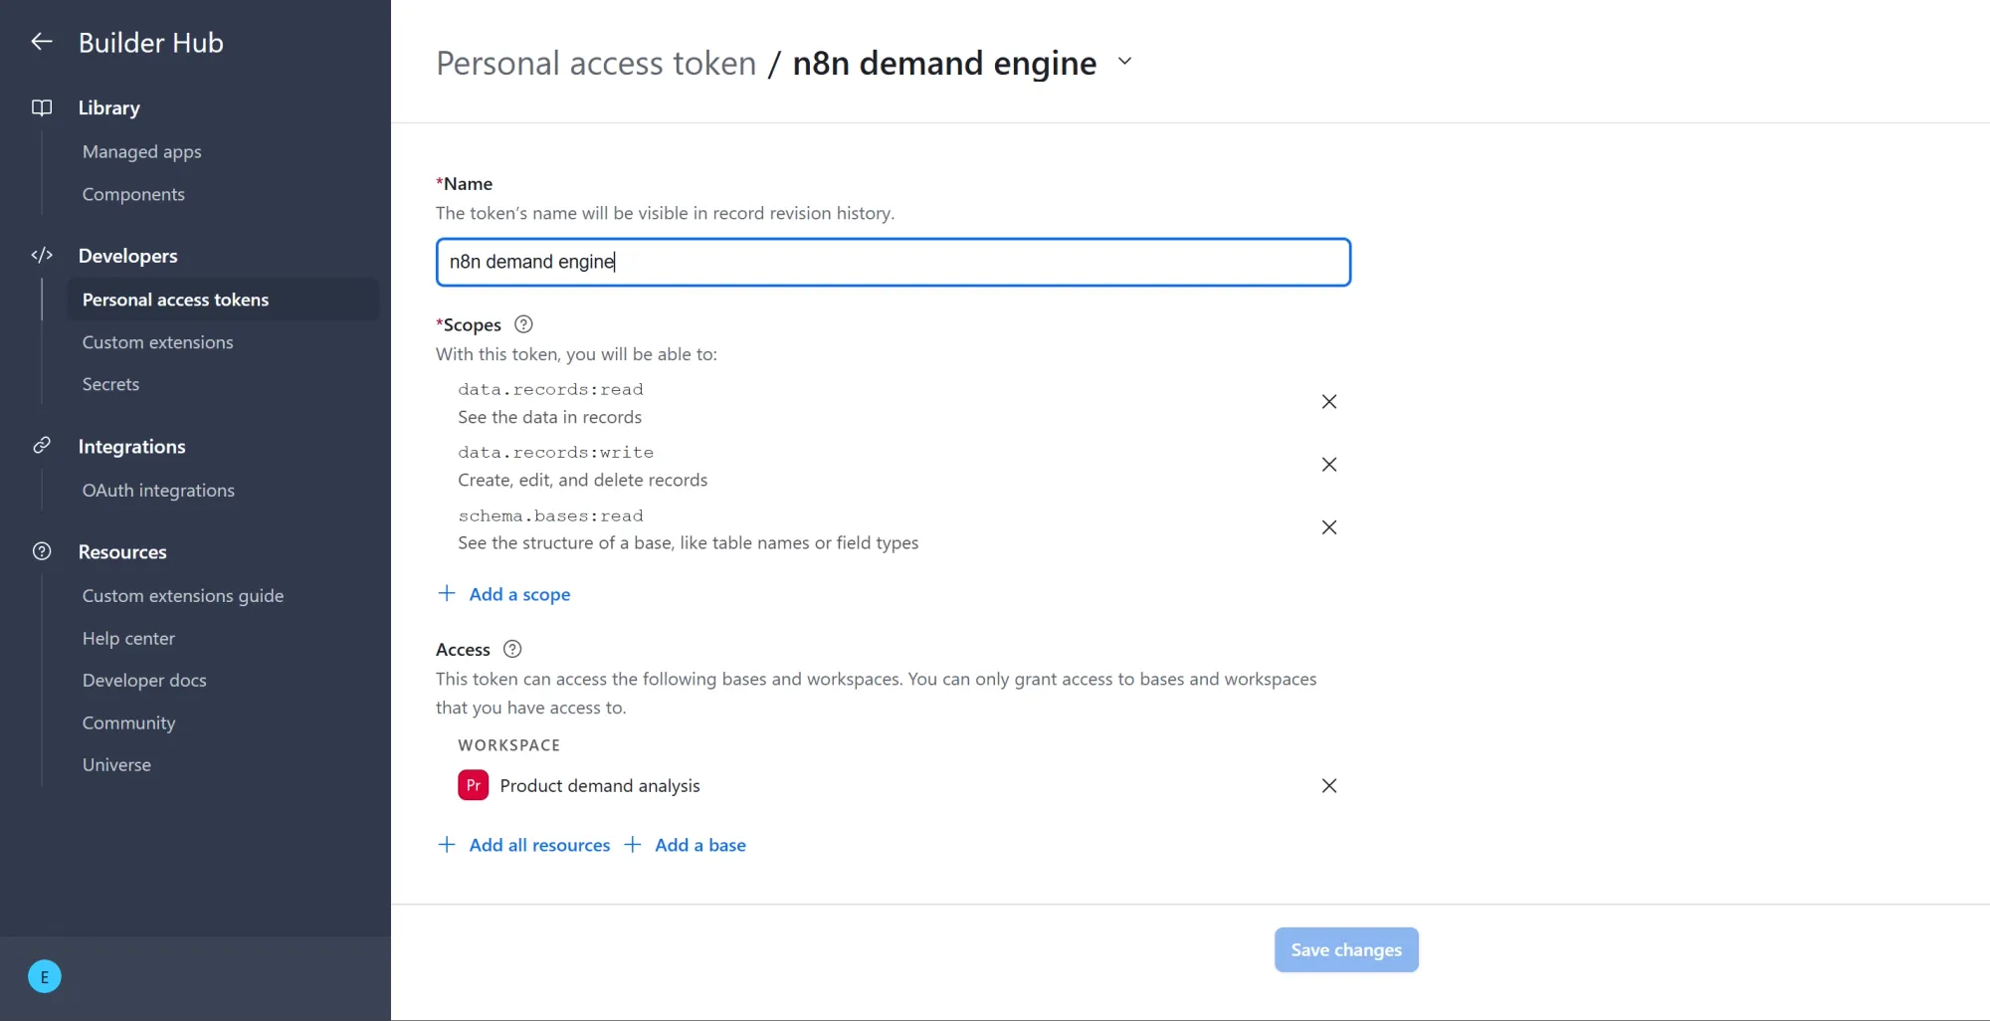Click the Builder Hub title
The height and width of the screenshot is (1021, 1990).
tap(151, 43)
